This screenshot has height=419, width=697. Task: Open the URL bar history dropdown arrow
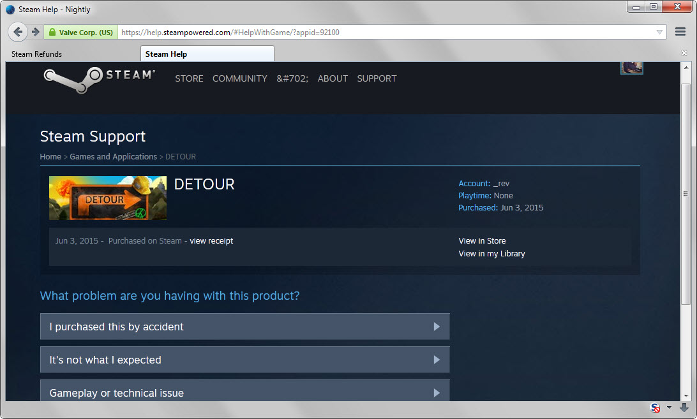(660, 32)
